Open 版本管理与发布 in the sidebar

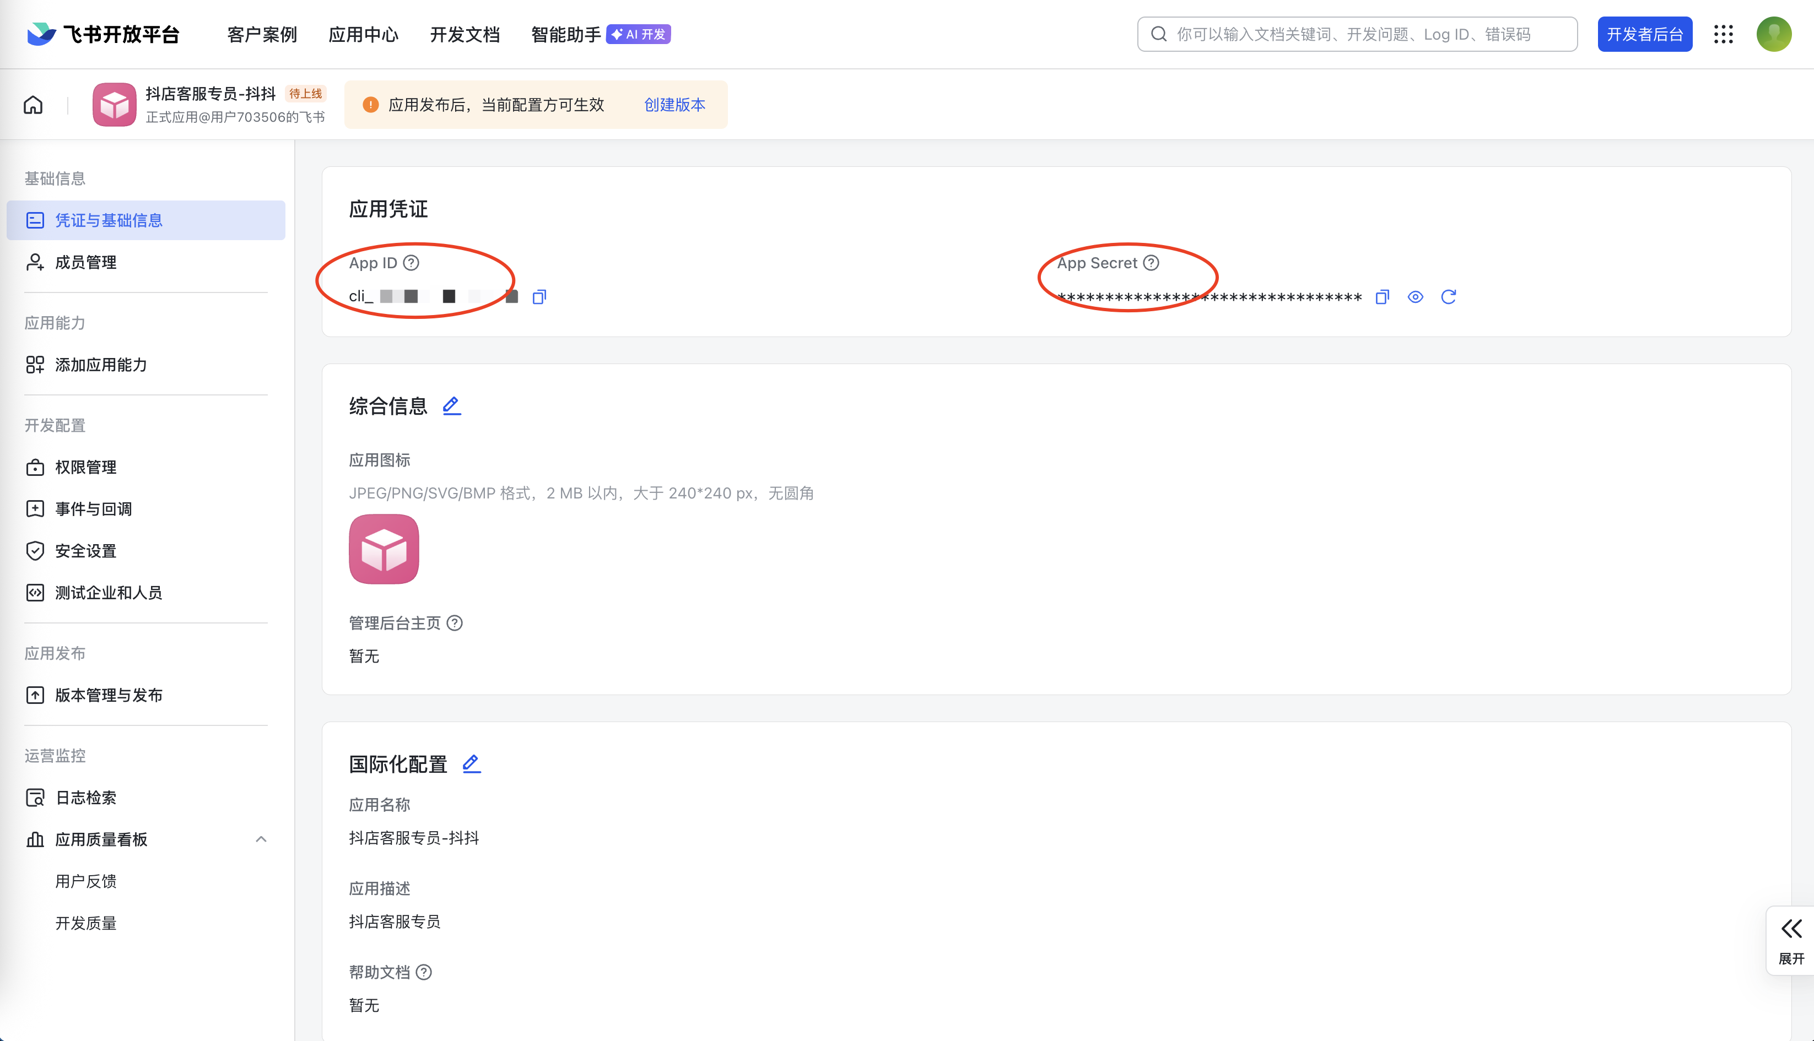click(x=109, y=695)
